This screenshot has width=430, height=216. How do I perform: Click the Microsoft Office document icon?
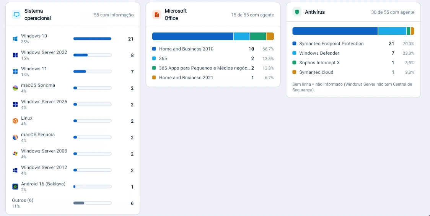point(156,15)
